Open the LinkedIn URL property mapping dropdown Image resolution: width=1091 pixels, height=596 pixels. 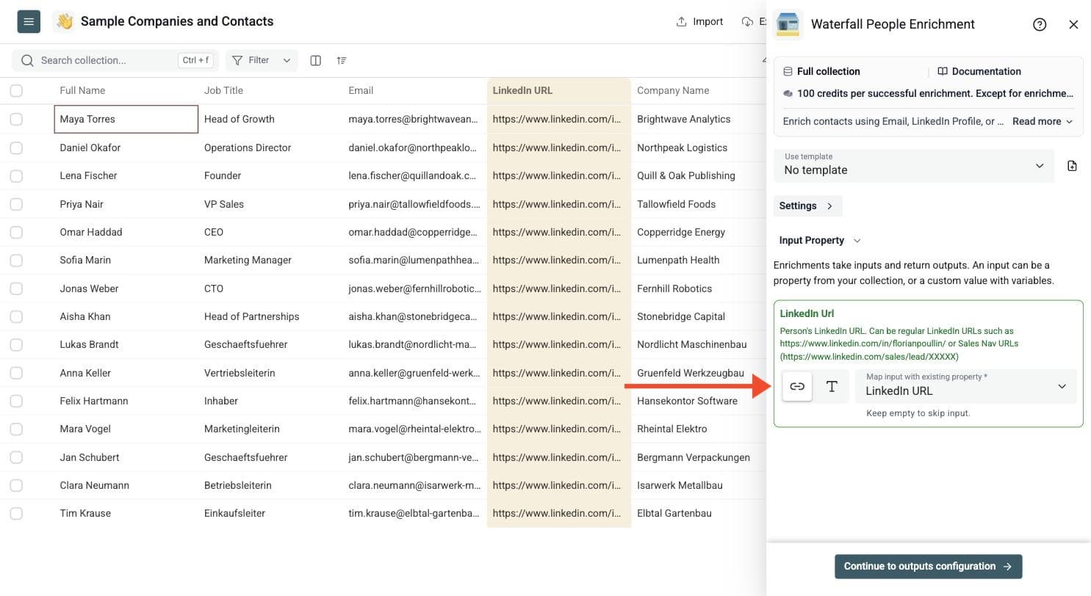pos(966,386)
